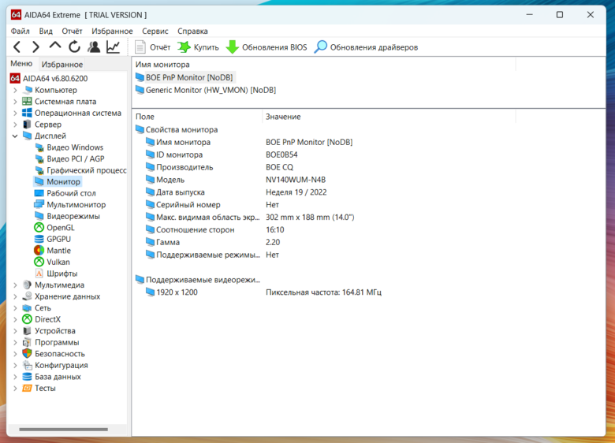
Task: Click the Конфигурация icon in tree
Action: pyautogui.click(x=27, y=365)
